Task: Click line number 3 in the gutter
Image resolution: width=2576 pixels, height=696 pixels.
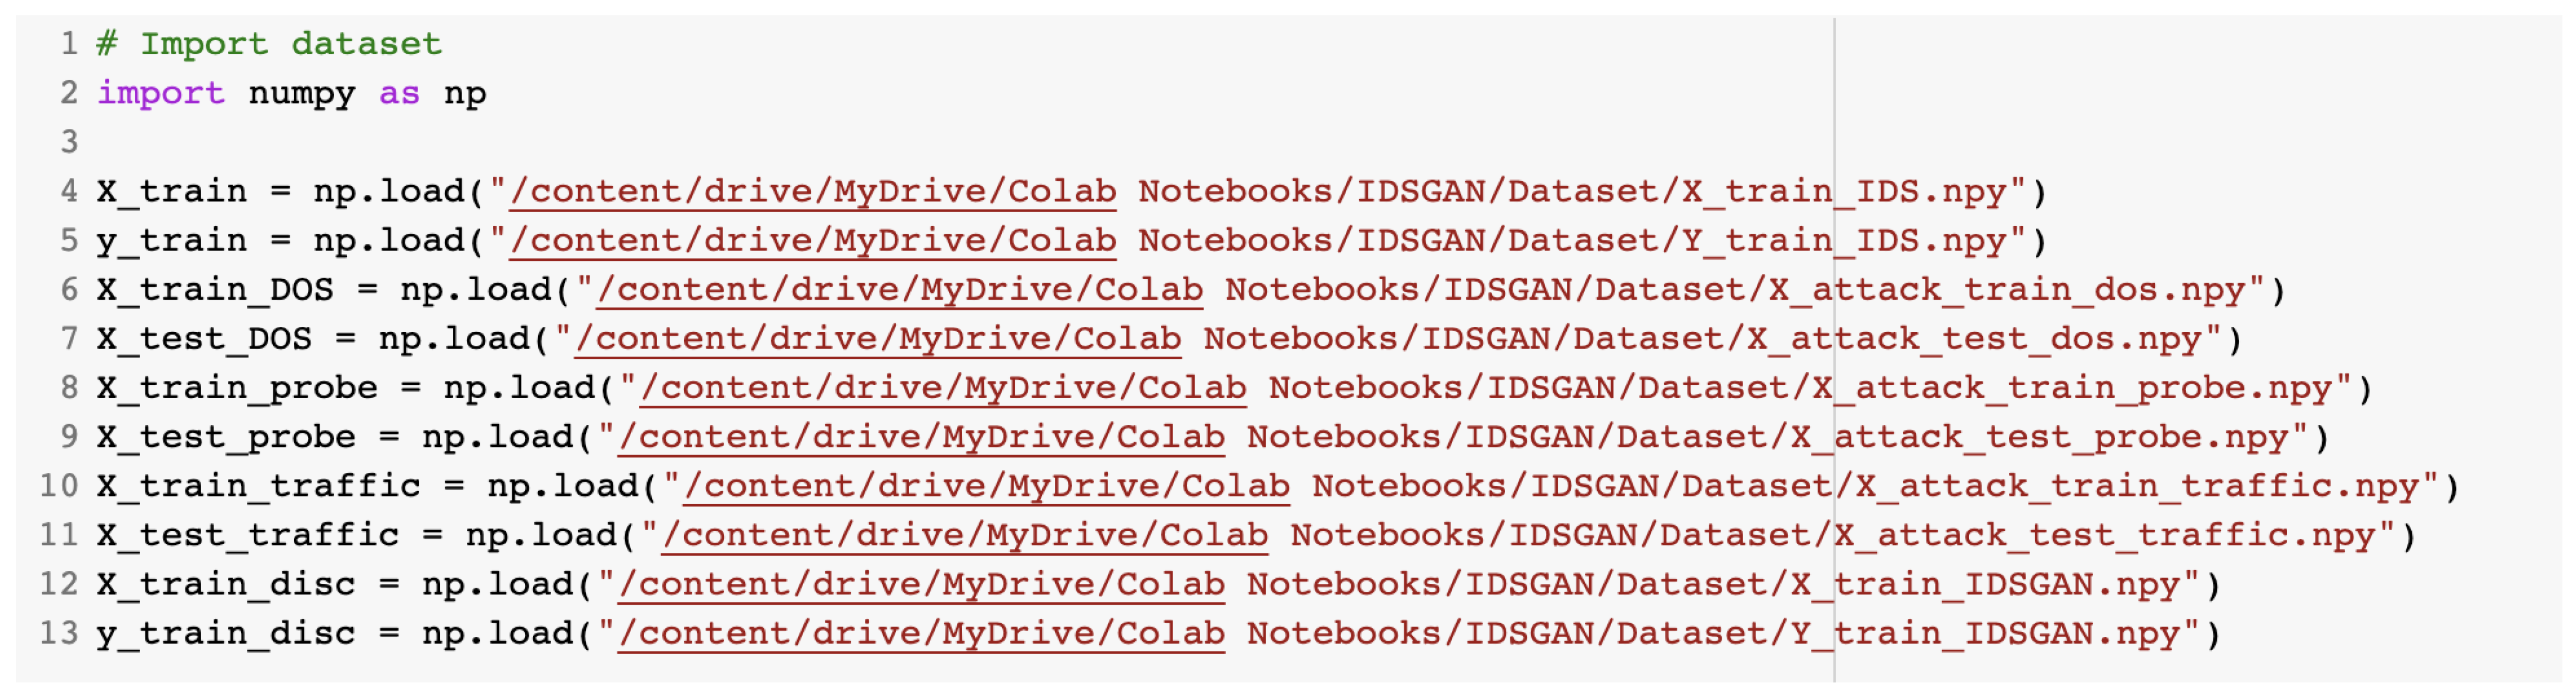Action: tap(68, 142)
